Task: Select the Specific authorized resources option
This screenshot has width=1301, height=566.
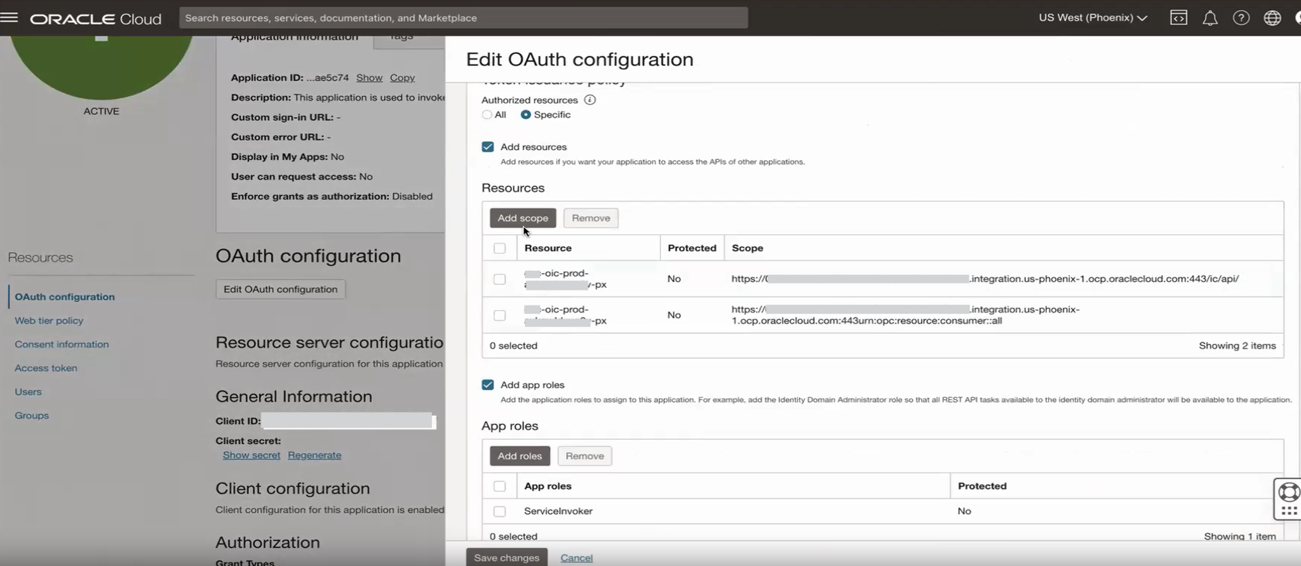Action: pyautogui.click(x=525, y=115)
